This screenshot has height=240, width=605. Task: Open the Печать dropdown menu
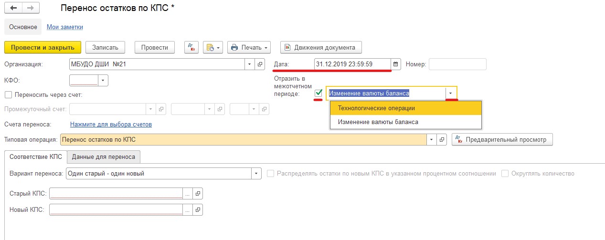tap(249, 47)
